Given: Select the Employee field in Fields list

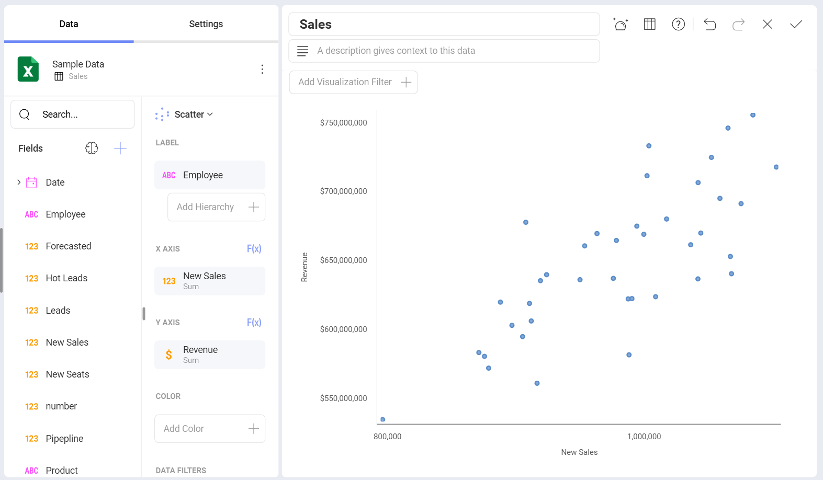Looking at the screenshot, I should pos(65,214).
